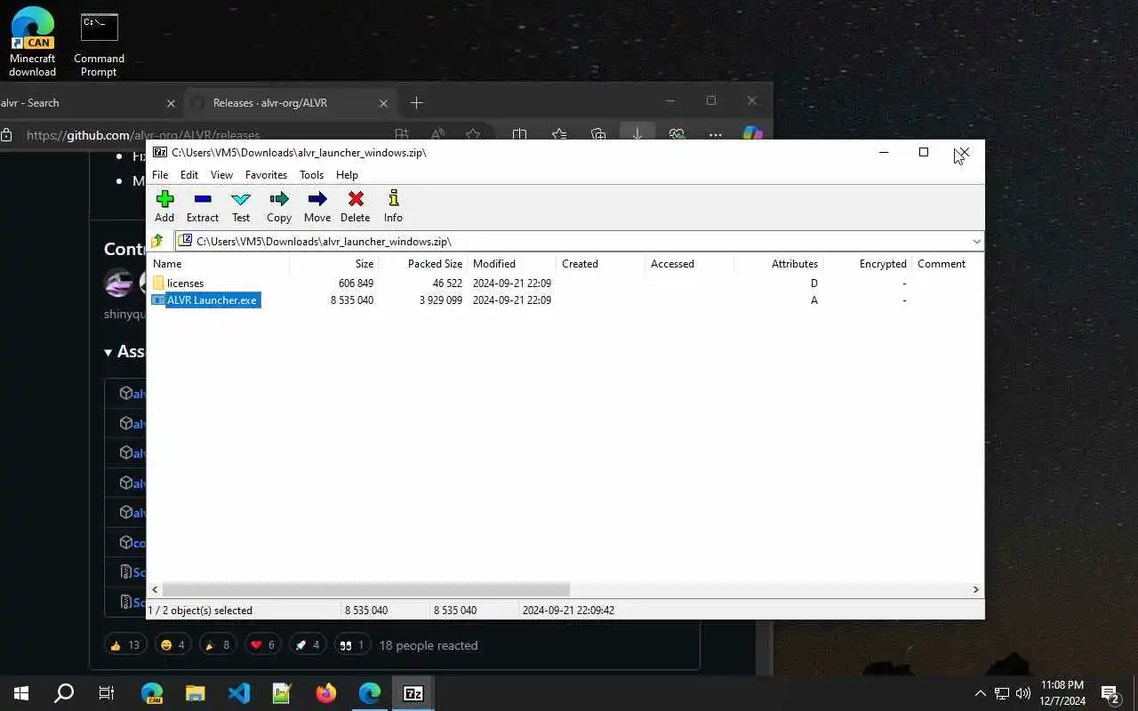The height and width of the screenshot is (711, 1138).
Task: Sort by the Accessed column header
Action: pos(690,264)
